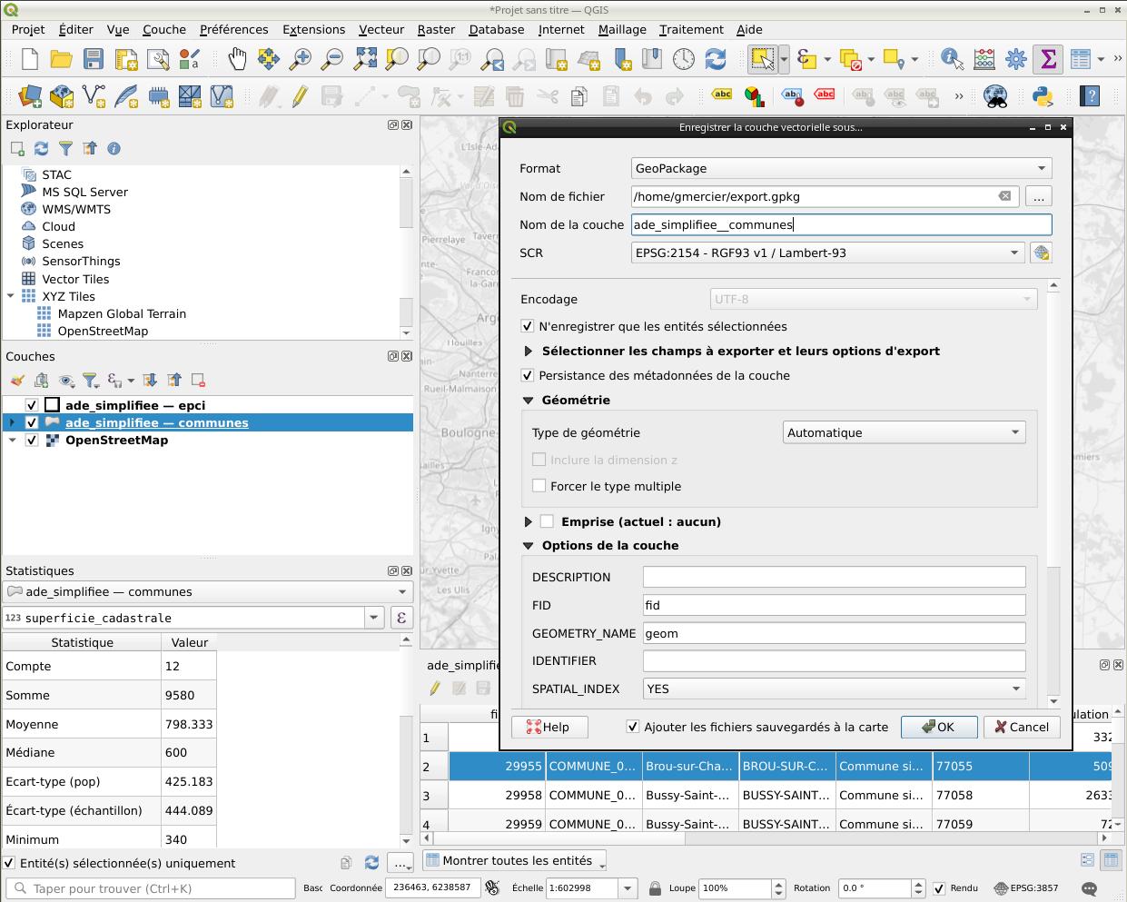The image size is (1127, 902).
Task: Click the statistical summary sigma icon
Action: (x=1048, y=60)
